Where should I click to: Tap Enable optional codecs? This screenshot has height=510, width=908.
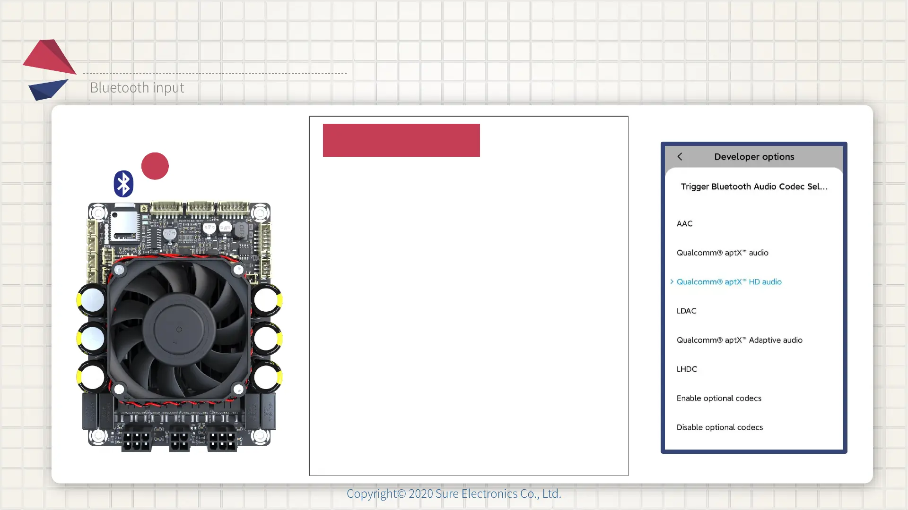(719, 399)
